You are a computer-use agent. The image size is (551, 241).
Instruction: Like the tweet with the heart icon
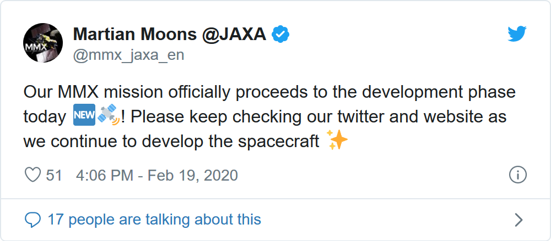coord(33,175)
